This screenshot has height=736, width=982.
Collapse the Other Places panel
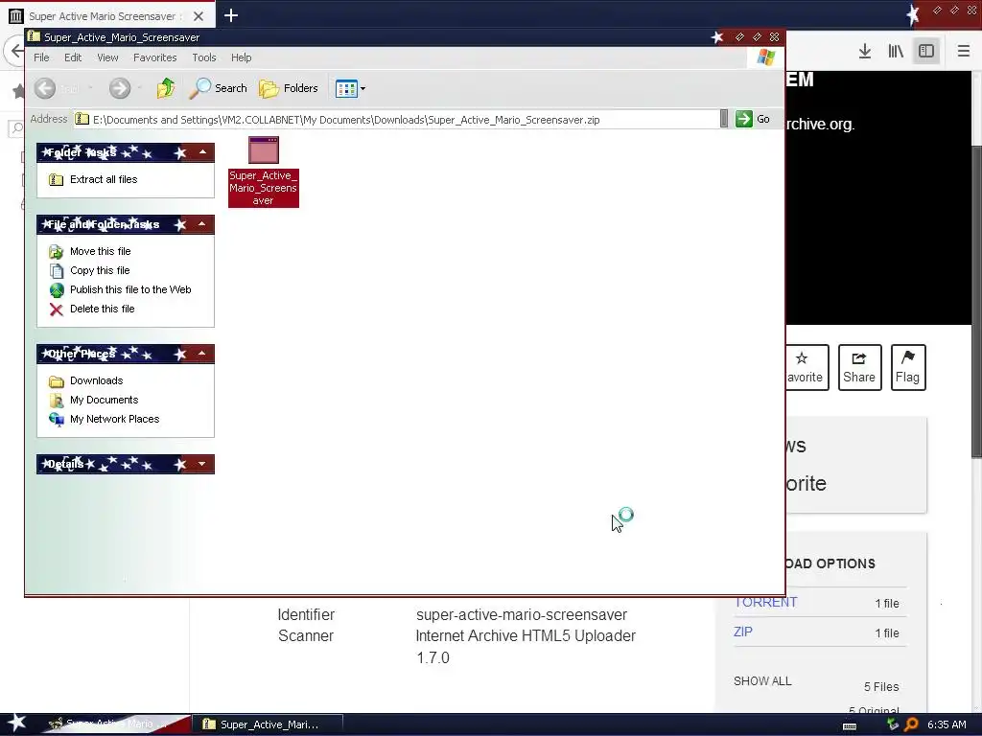(x=201, y=354)
